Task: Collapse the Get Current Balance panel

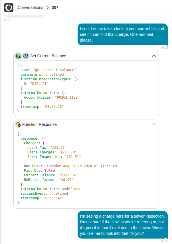Action: 154,56
